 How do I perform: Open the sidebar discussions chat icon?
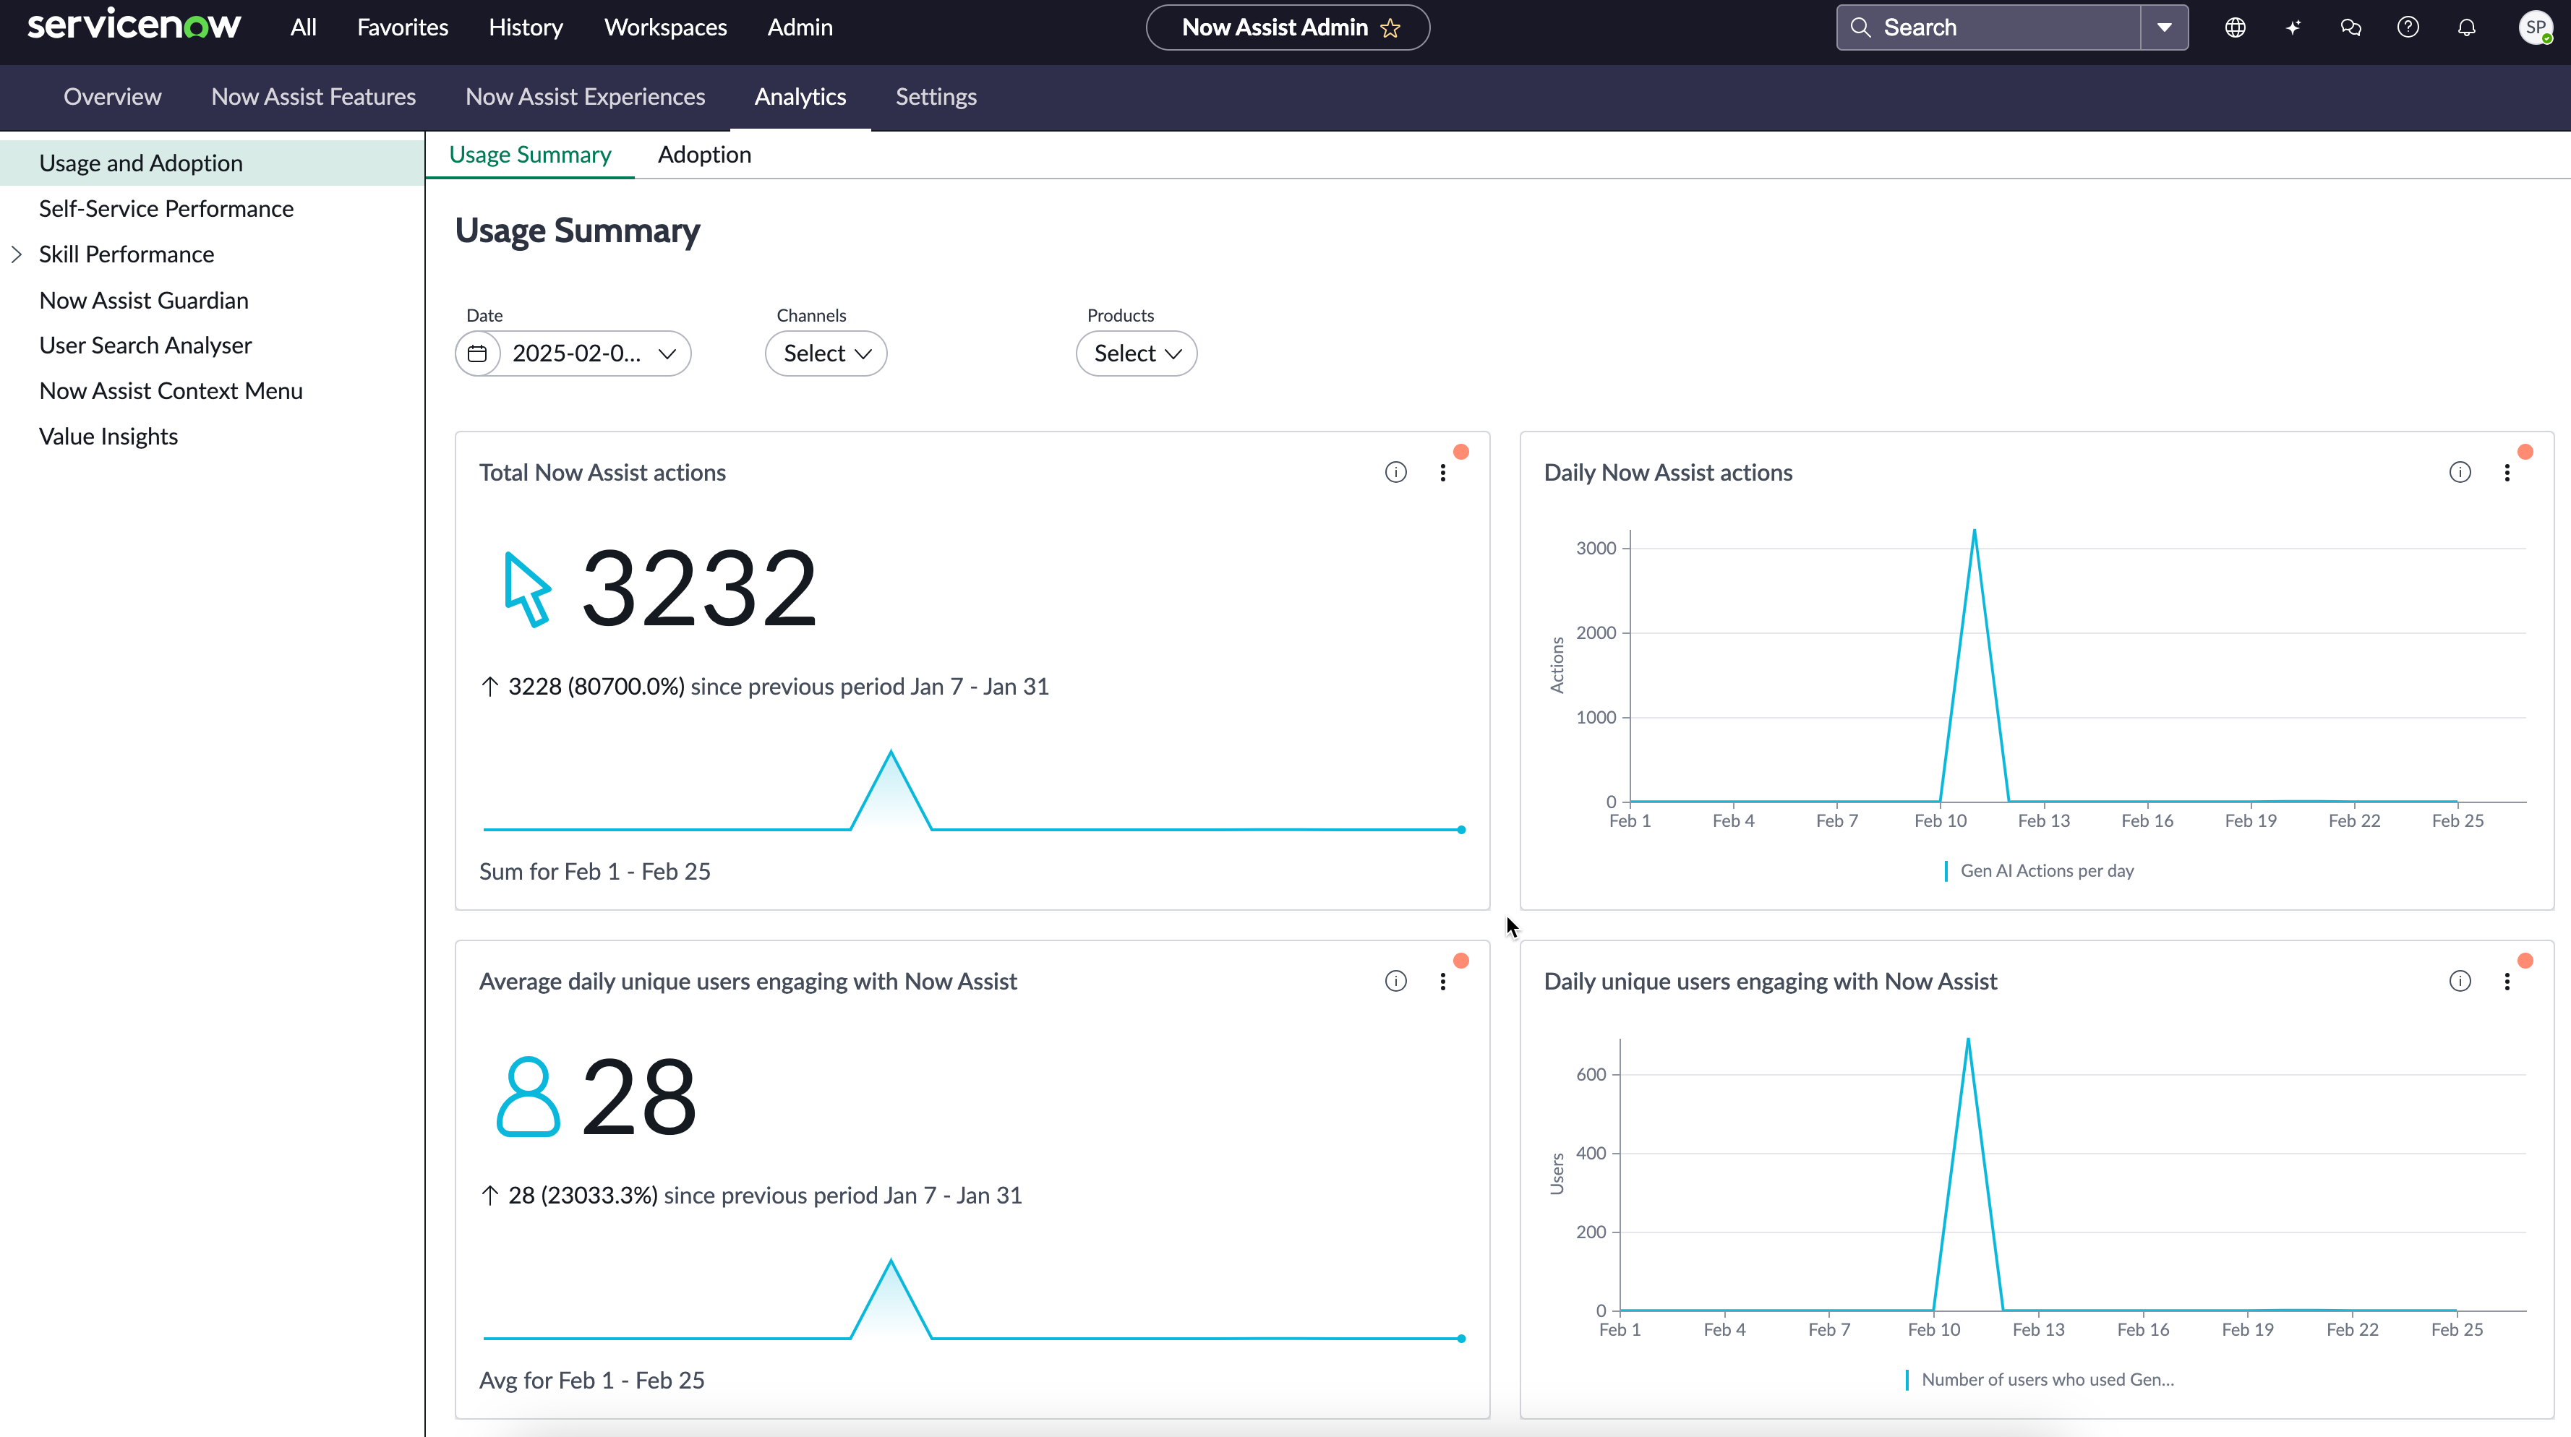click(2350, 27)
